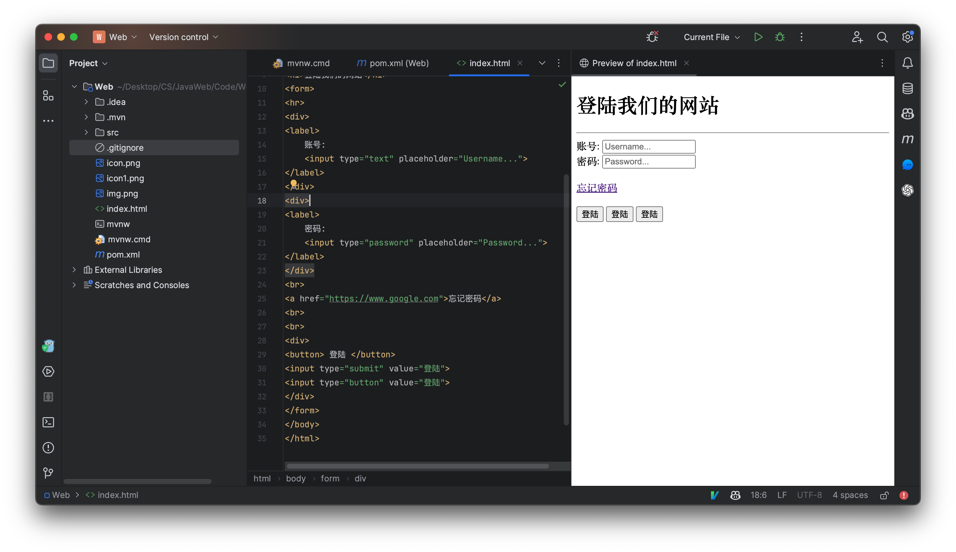This screenshot has width=956, height=552.
Task: Open Code With Me add-user icon
Action: pos(857,37)
